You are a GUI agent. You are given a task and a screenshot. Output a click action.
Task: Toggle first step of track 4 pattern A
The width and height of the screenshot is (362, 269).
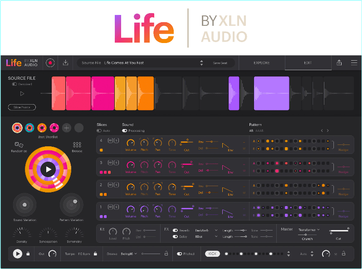(x=259, y=141)
